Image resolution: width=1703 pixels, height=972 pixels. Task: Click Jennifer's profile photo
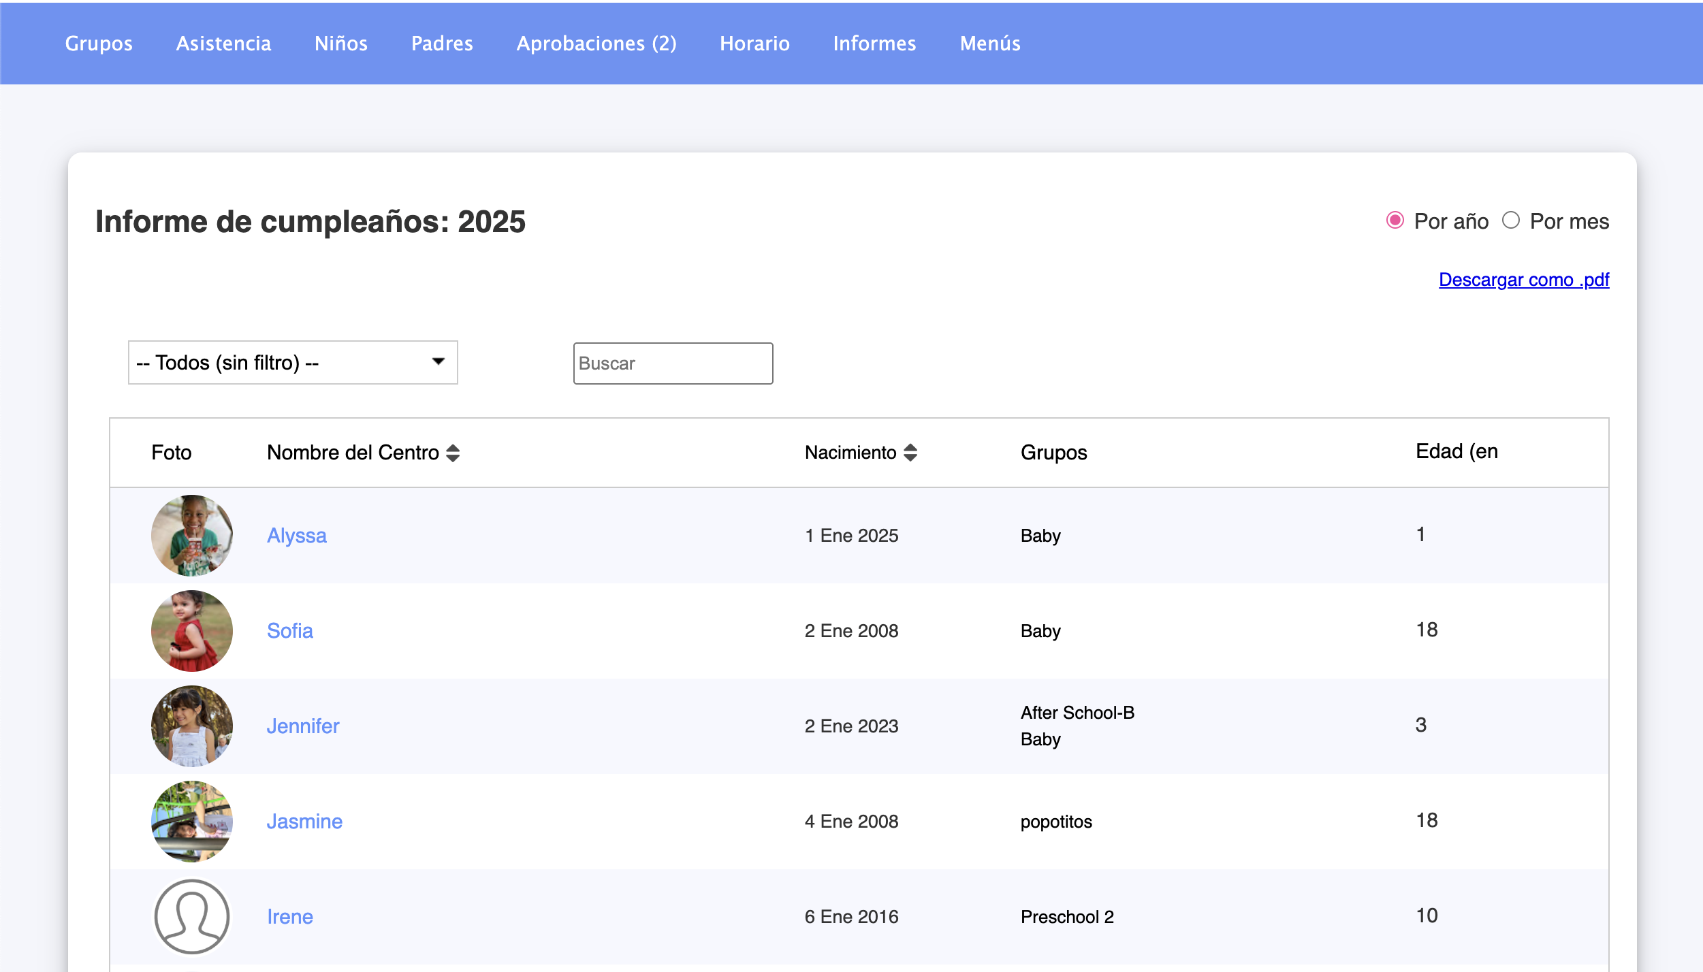192,726
